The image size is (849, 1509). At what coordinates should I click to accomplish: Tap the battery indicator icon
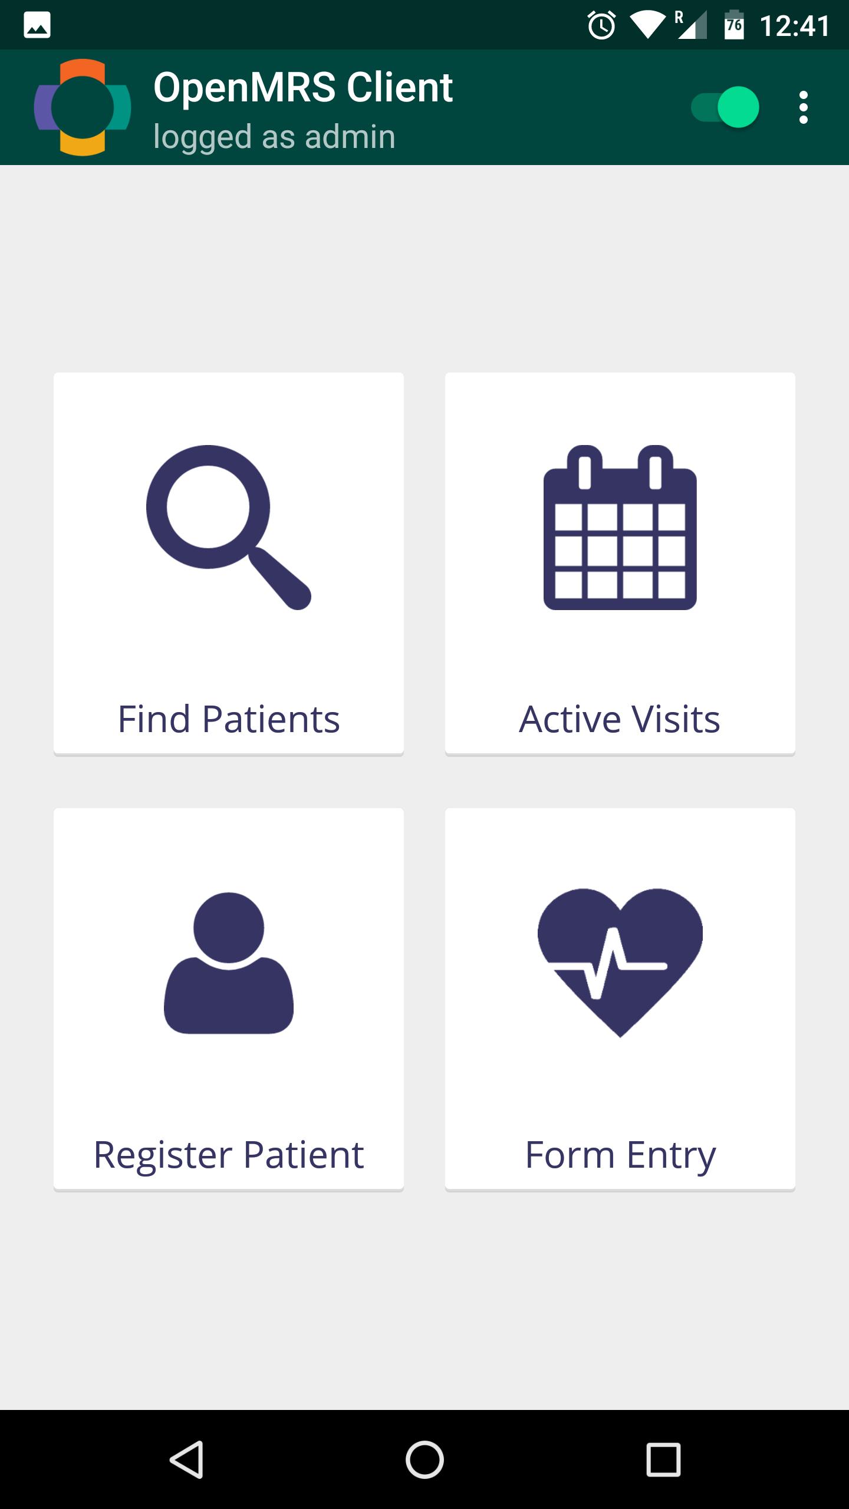[733, 25]
